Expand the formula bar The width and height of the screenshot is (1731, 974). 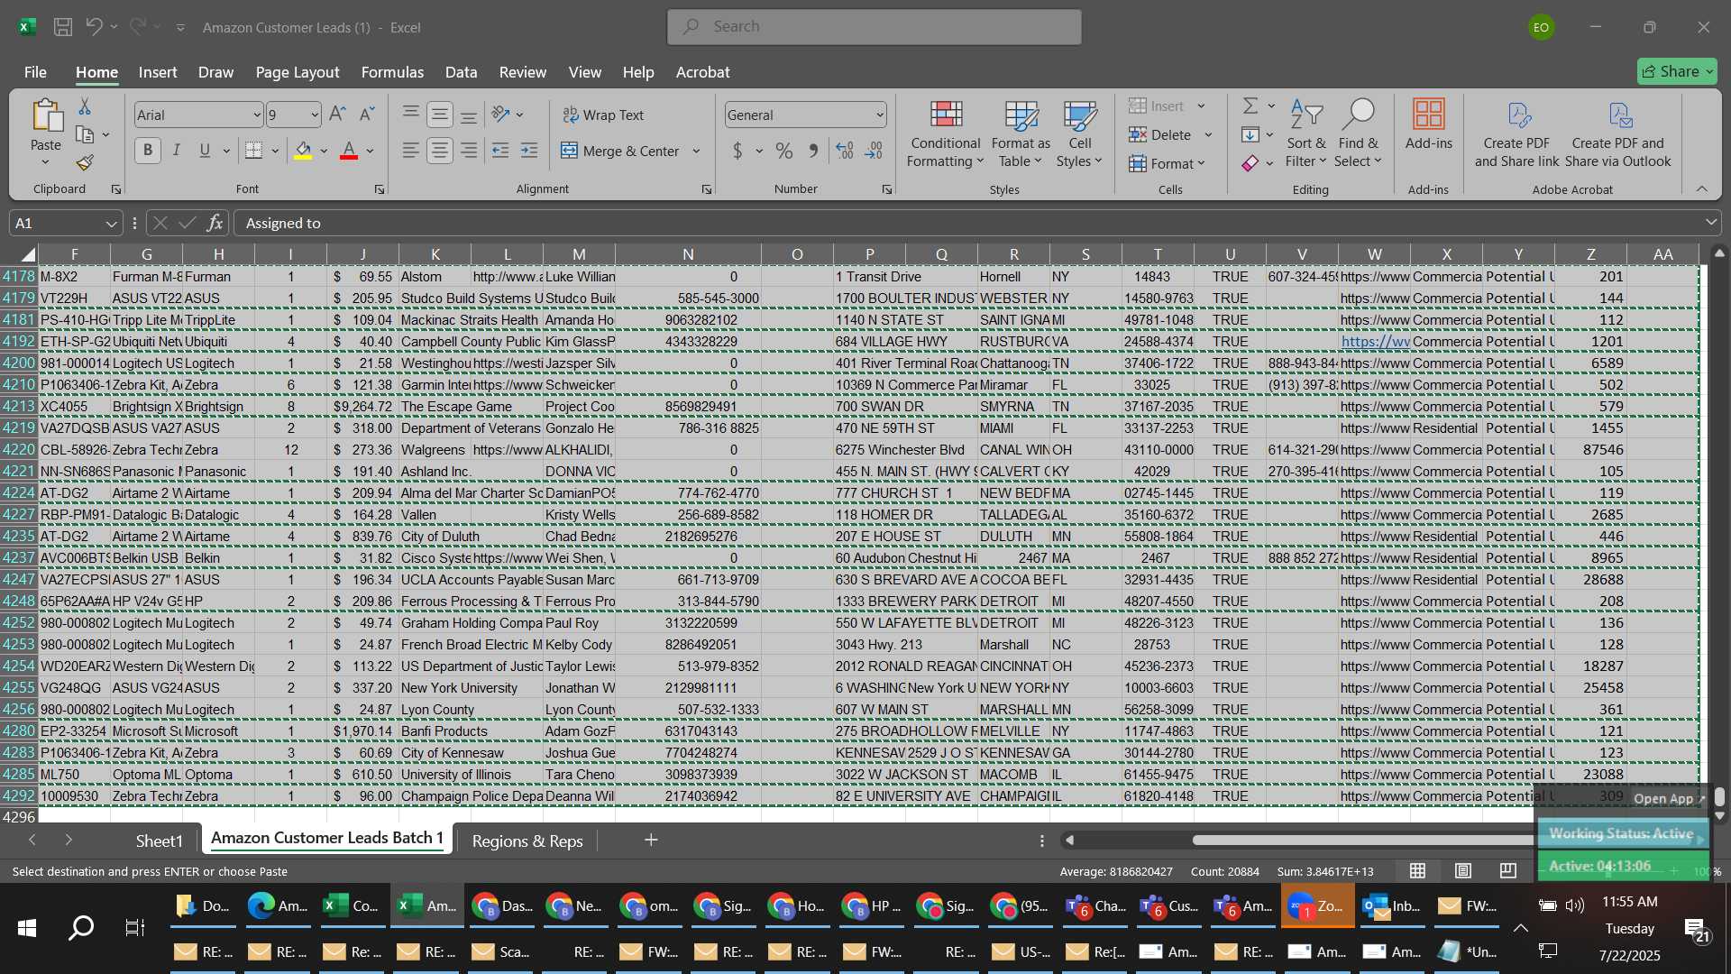point(1710,223)
